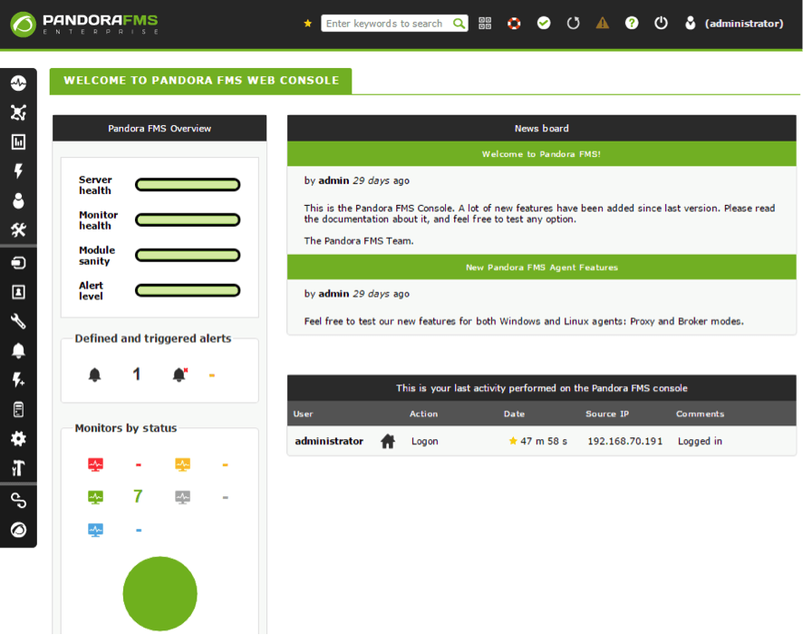Click the favorite star in header
The height and width of the screenshot is (635, 803).
(308, 24)
